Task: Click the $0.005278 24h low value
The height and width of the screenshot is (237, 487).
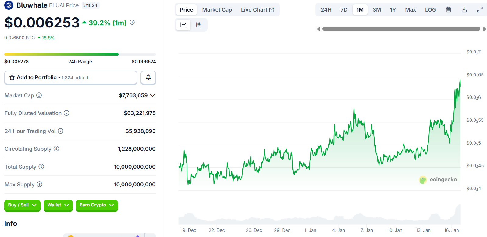Action: point(16,61)
